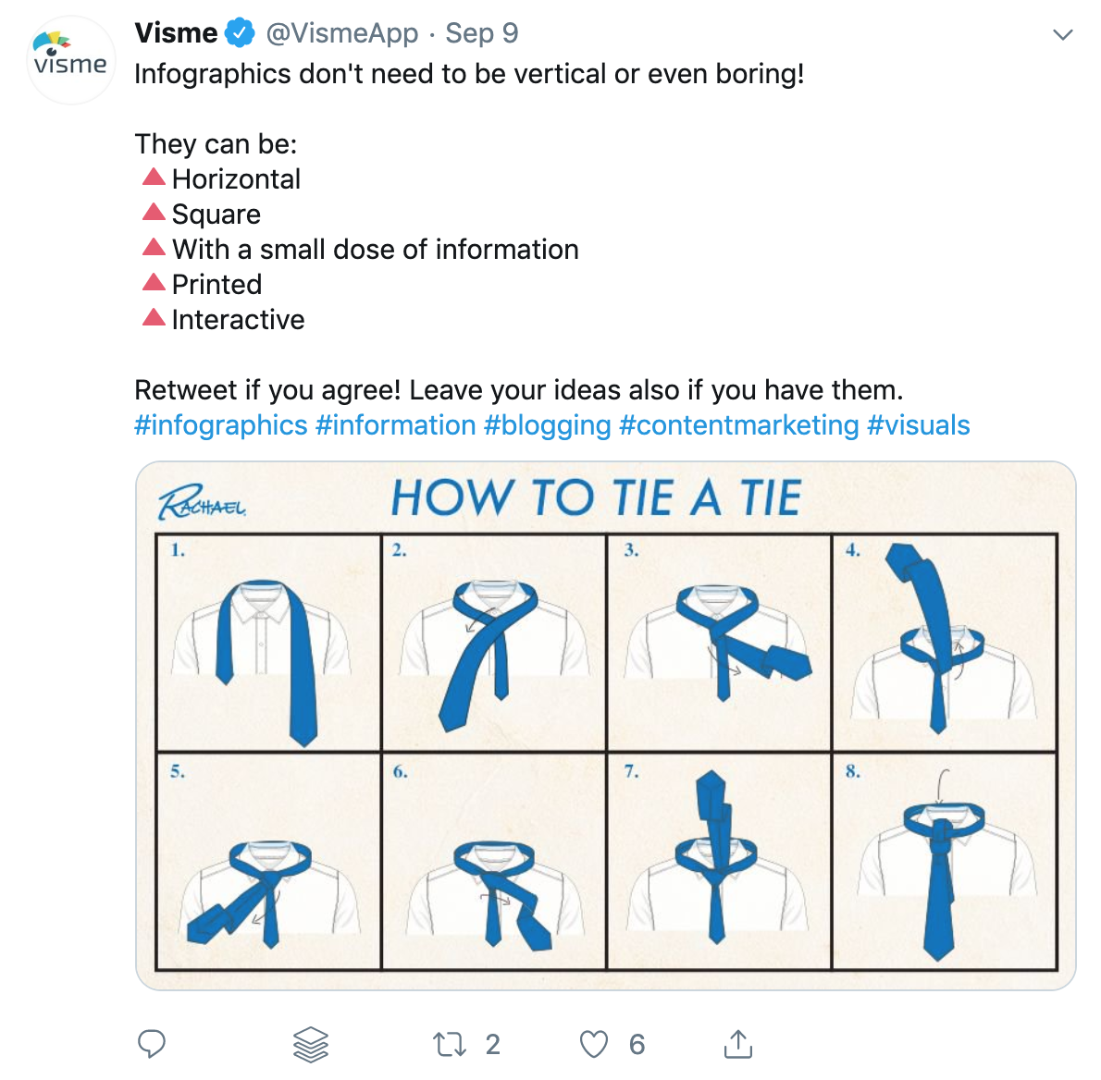The image size is (1101, 1080).
Task: Click the retweet count 2
Action: point(493,1044)
